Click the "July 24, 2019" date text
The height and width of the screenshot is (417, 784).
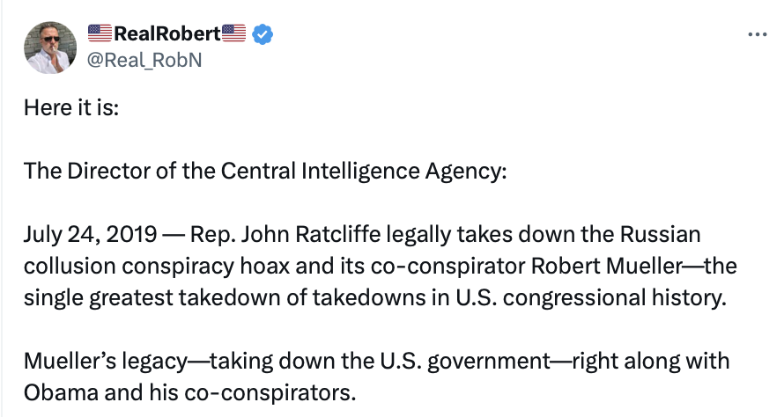(x=87, y=235)
